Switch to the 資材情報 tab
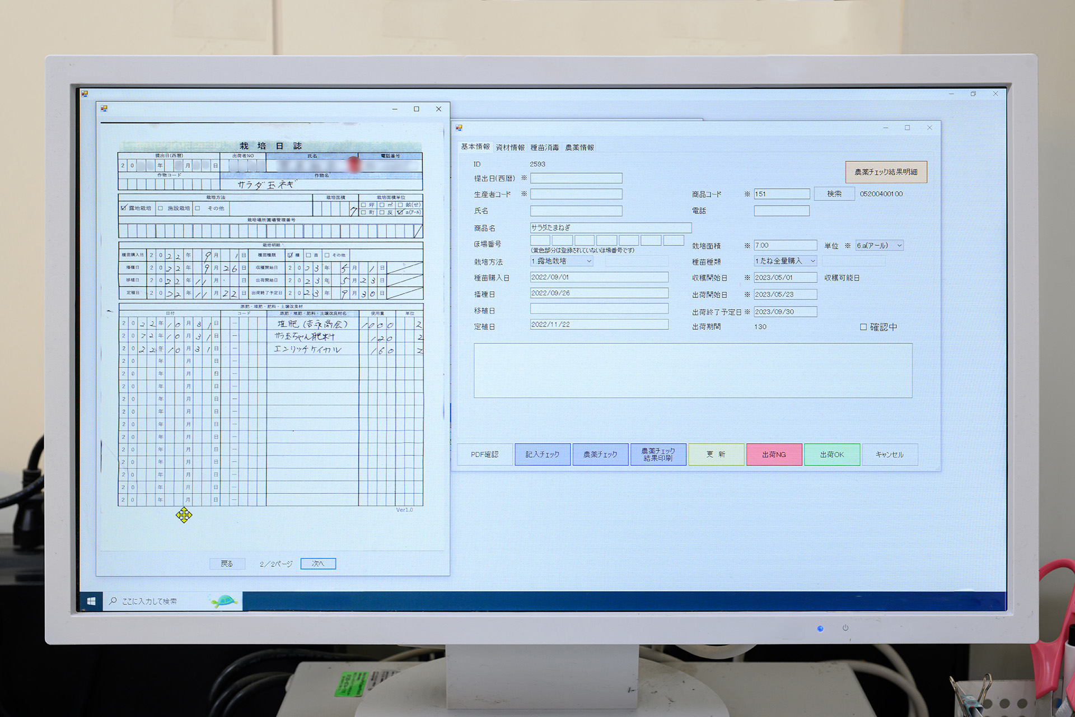This screenshot has width=1075, height=717. [510, 147]
